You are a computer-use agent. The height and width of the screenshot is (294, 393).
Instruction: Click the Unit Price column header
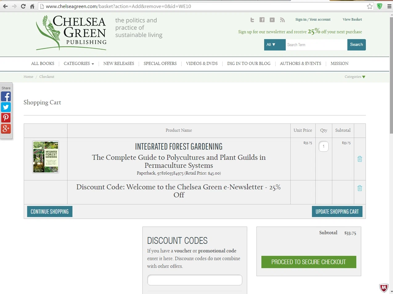303,130
